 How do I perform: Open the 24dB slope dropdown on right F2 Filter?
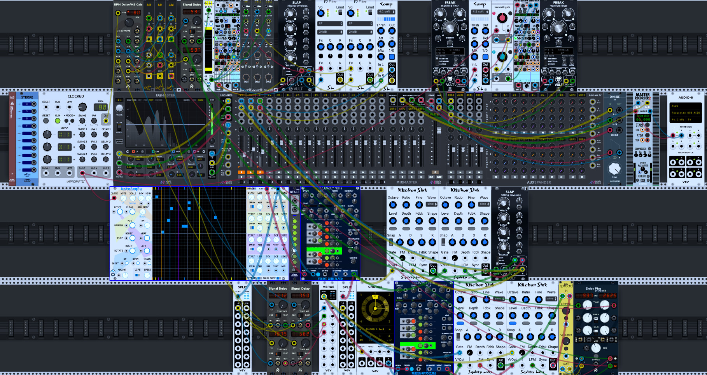coord(360,32)
